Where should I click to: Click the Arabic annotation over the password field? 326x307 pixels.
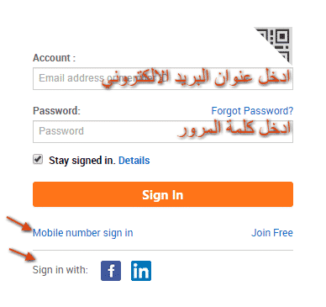pos(234,129)
